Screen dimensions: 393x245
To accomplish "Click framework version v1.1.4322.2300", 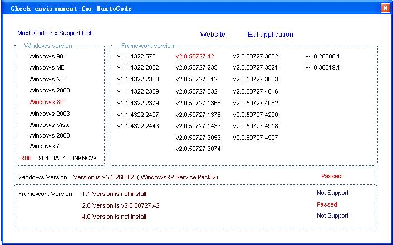I will coord(138,79).
